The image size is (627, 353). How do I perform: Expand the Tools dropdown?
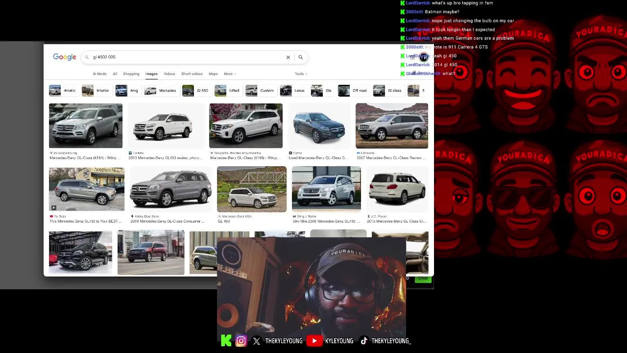(x=301, y=74)
